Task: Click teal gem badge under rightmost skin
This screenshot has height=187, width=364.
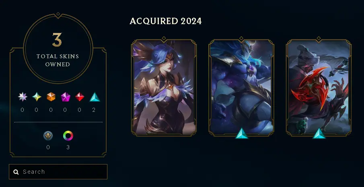Action: coord(319,134)
